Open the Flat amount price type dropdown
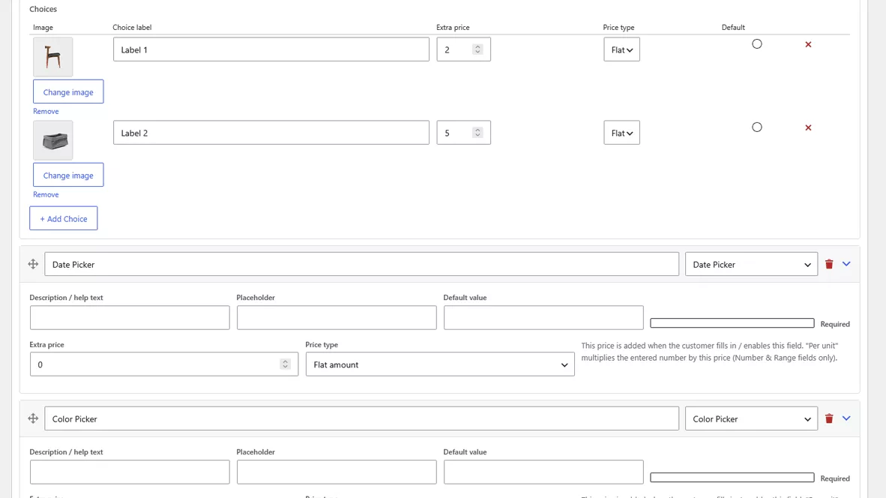 (x=439, y=364)
